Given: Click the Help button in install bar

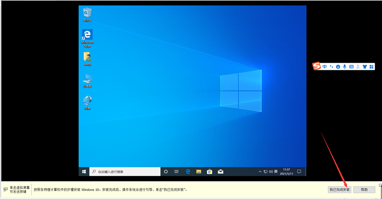Looking at the screenshot, I should pos(364,190).
